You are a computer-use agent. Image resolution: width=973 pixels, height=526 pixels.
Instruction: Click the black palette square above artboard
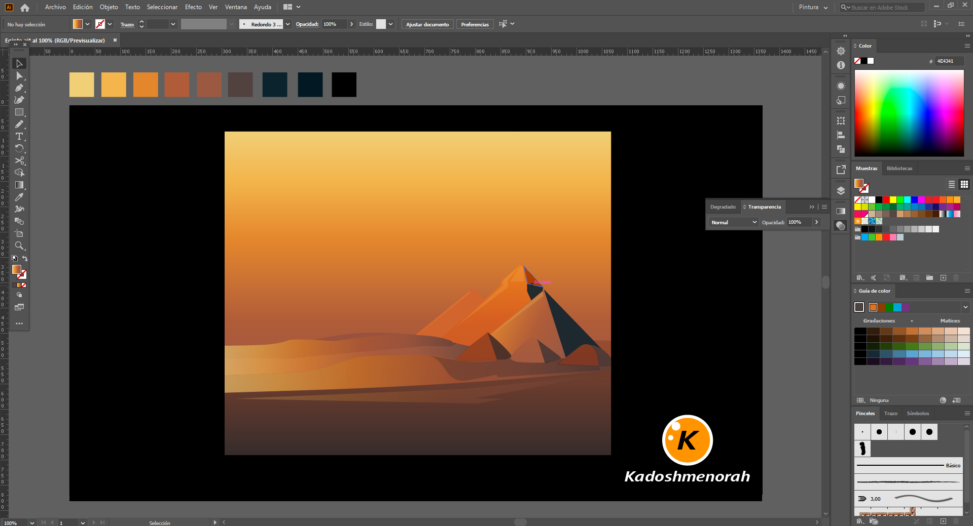click(x=344, y=85)
